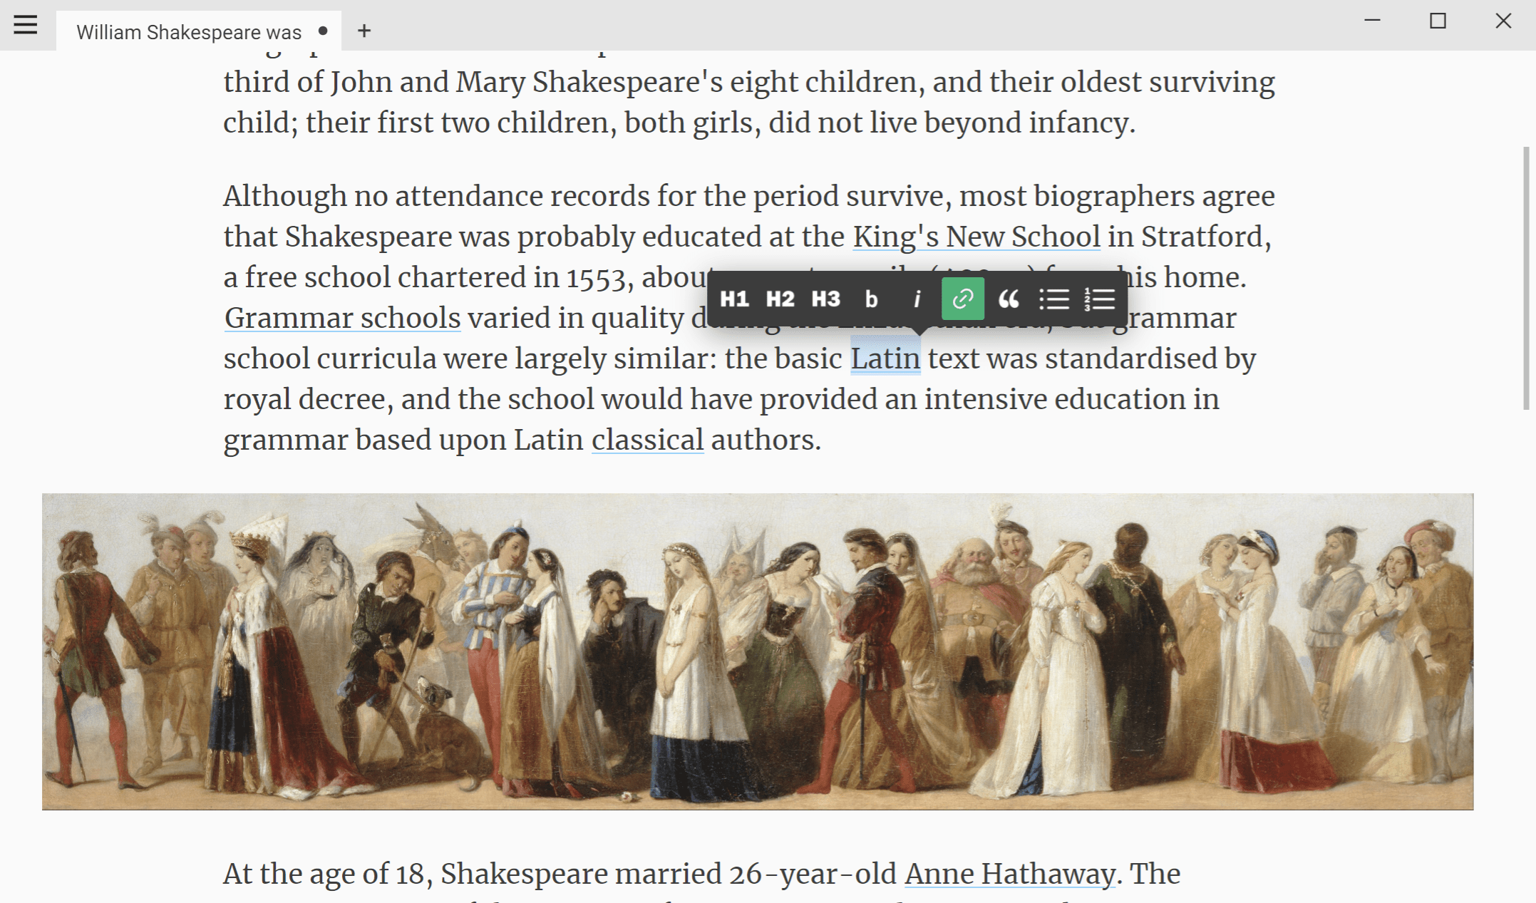Maximize the editor window
Viewport: 1536px width, 903px height.
1438,21
